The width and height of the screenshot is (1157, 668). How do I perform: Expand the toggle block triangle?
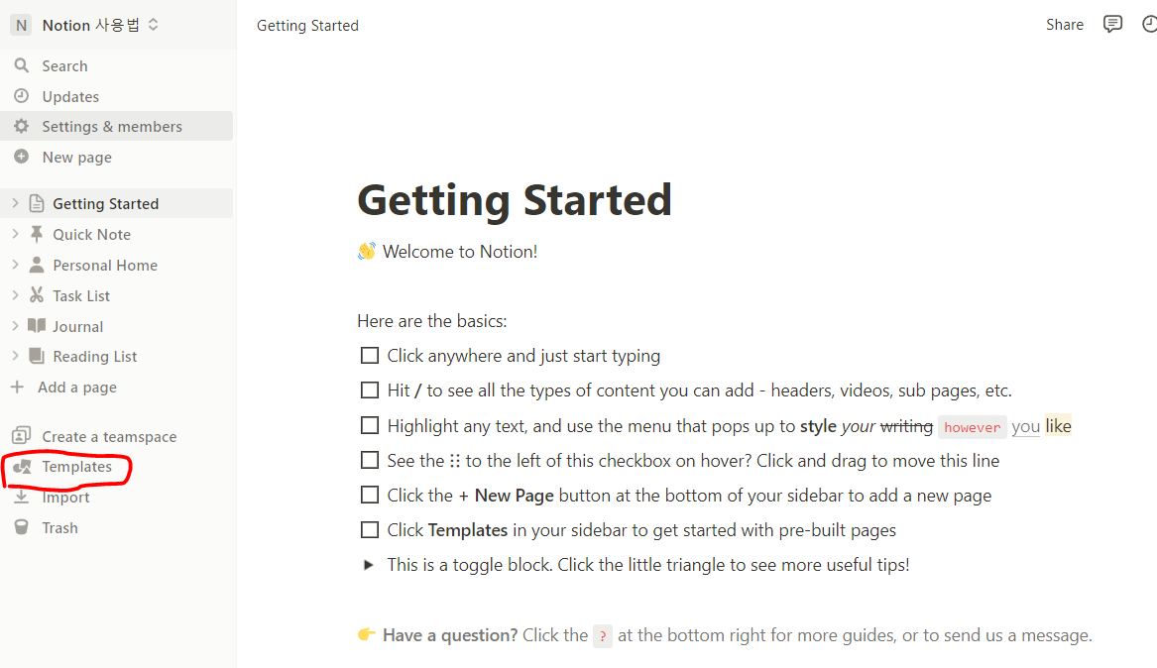tap(368, 565)
